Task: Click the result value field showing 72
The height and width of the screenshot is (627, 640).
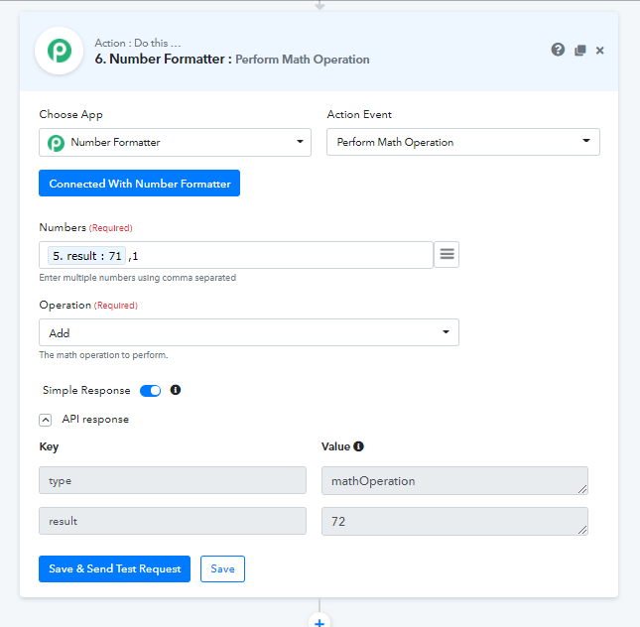Action: click(x=454, y=521)
